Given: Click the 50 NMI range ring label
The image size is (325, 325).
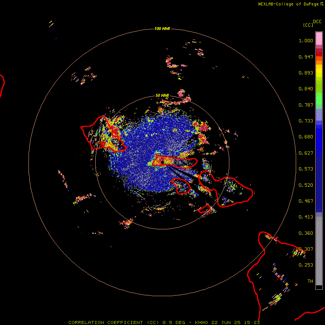Looking at the screenshot, I should point(162,96).
